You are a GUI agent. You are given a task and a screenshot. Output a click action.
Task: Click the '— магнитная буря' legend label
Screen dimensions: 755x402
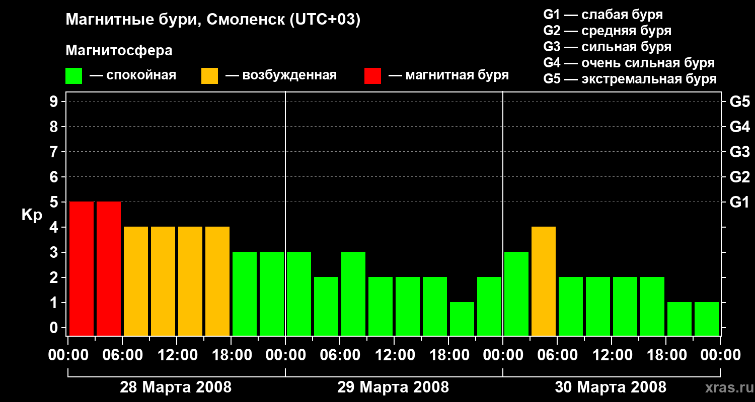pos(449,75)
